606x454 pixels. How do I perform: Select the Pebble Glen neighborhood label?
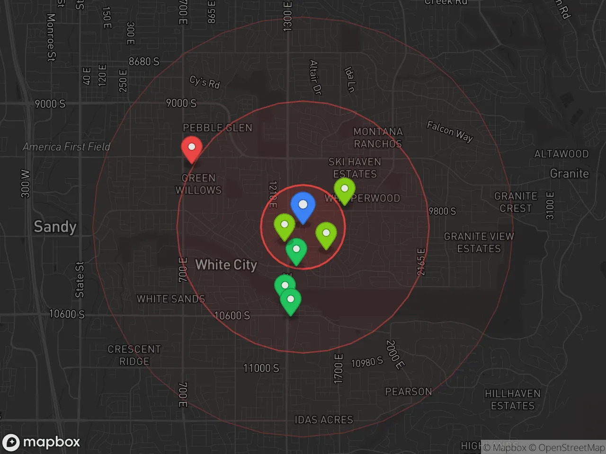[217, 128]
